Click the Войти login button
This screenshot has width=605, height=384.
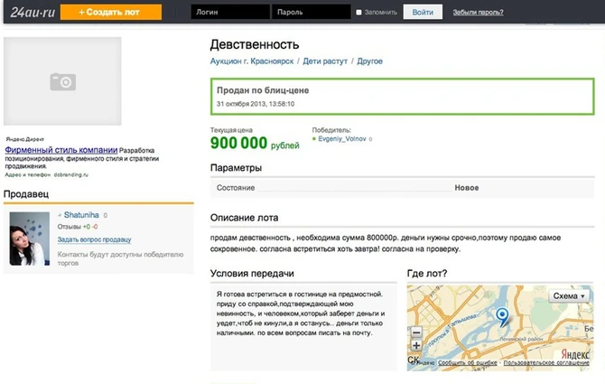tap(422, 13)
